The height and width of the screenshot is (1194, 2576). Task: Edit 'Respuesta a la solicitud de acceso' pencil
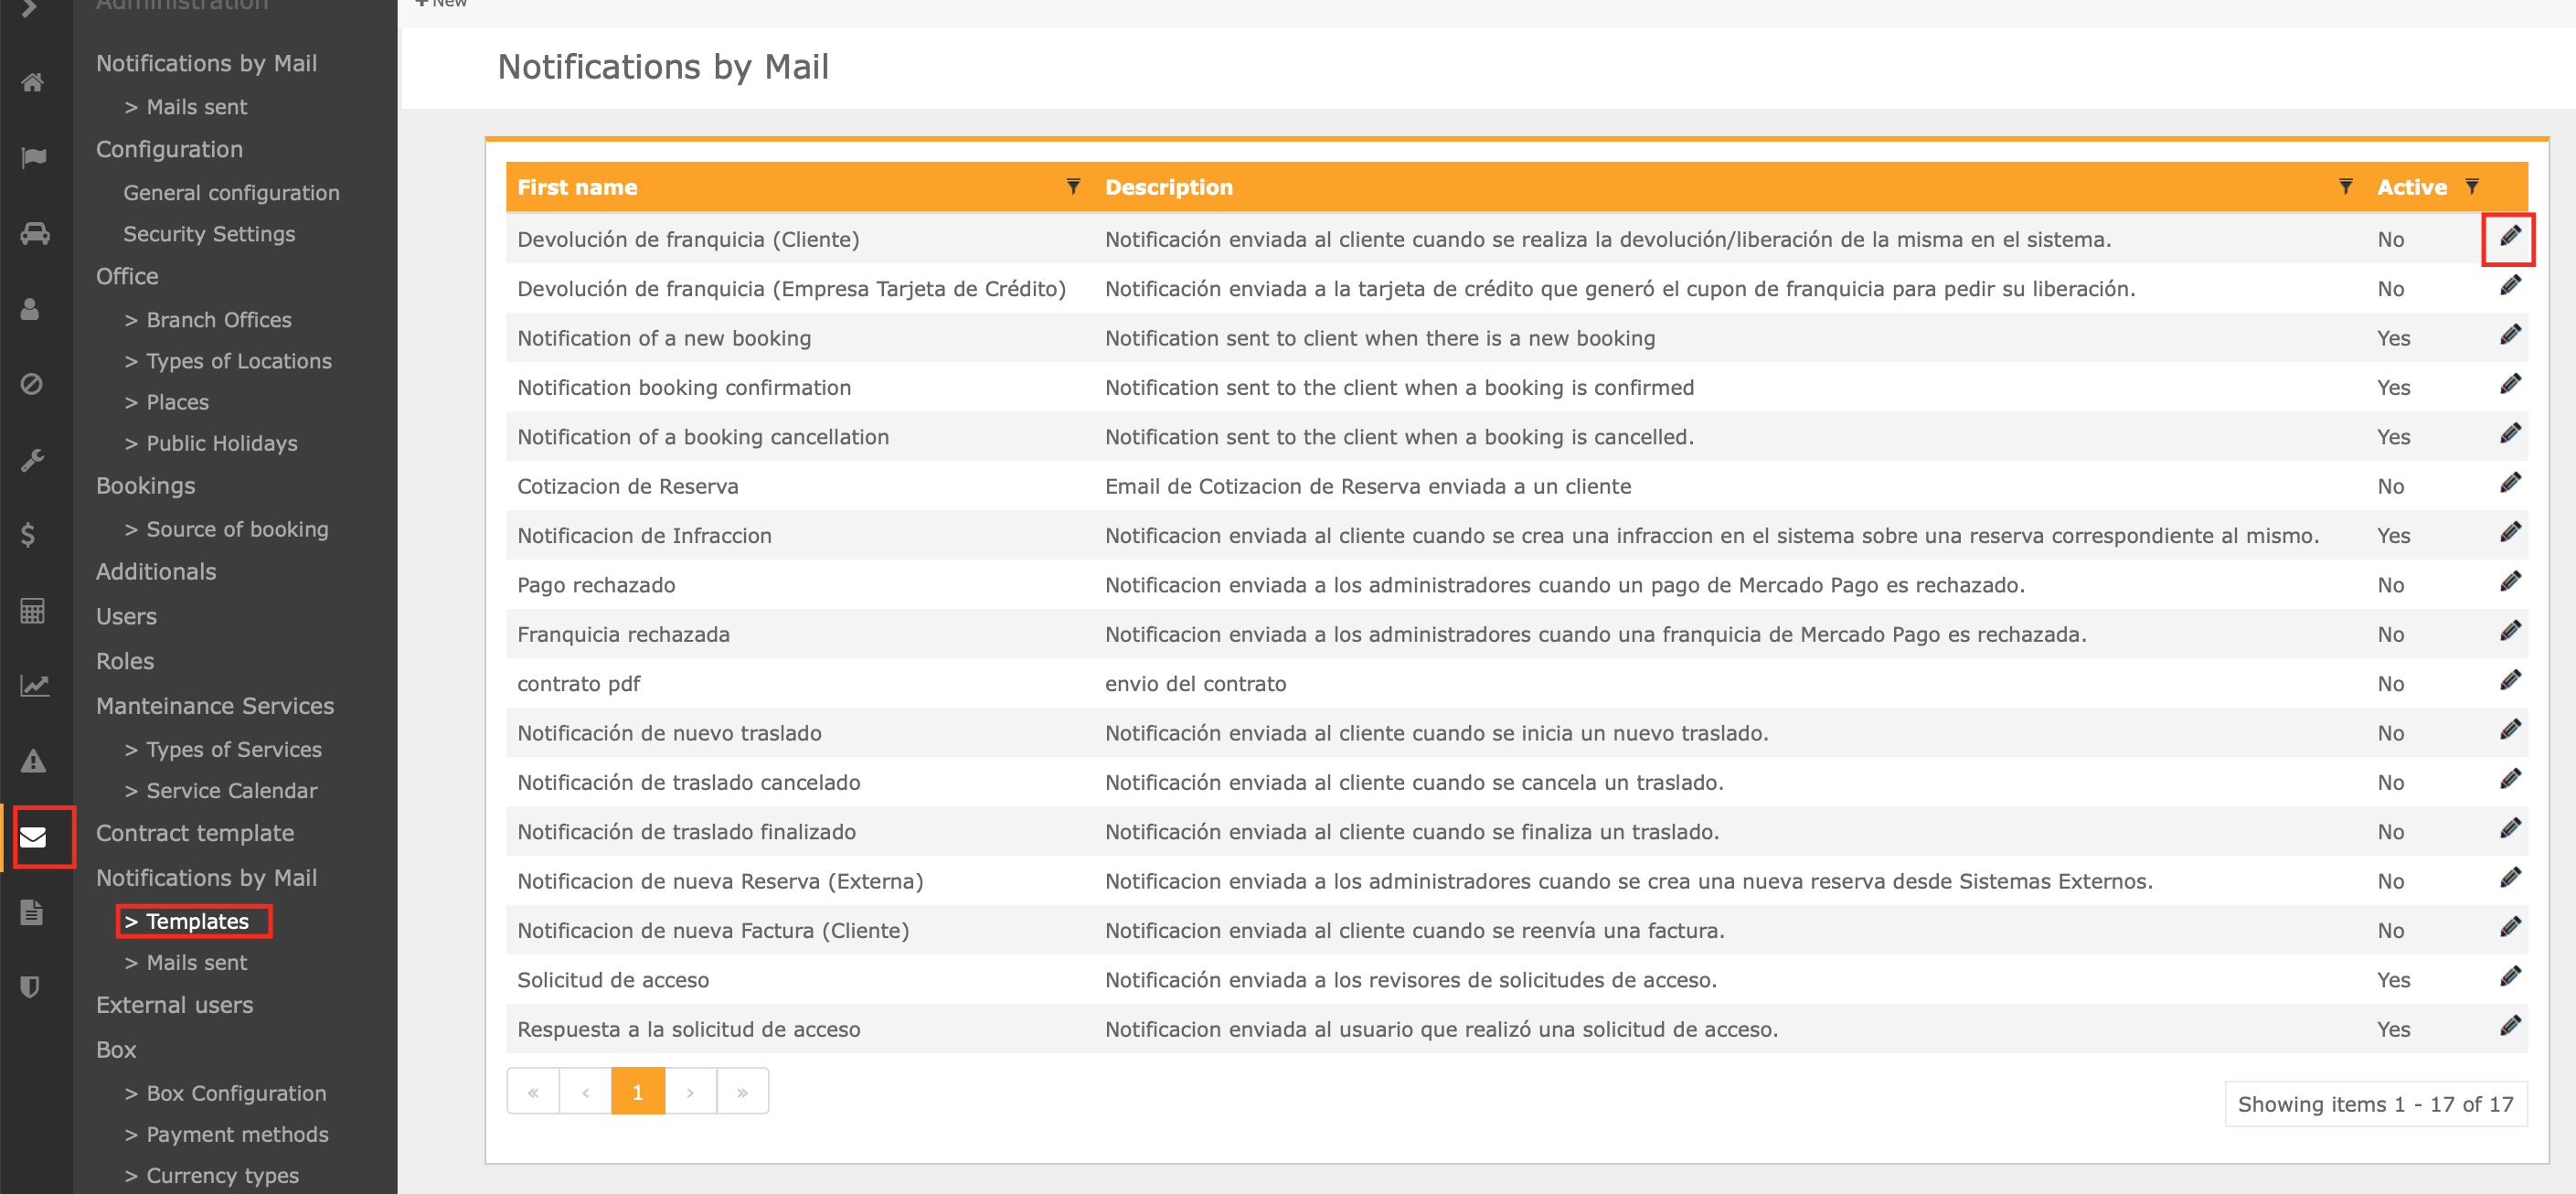[x=2510, y=1026]
